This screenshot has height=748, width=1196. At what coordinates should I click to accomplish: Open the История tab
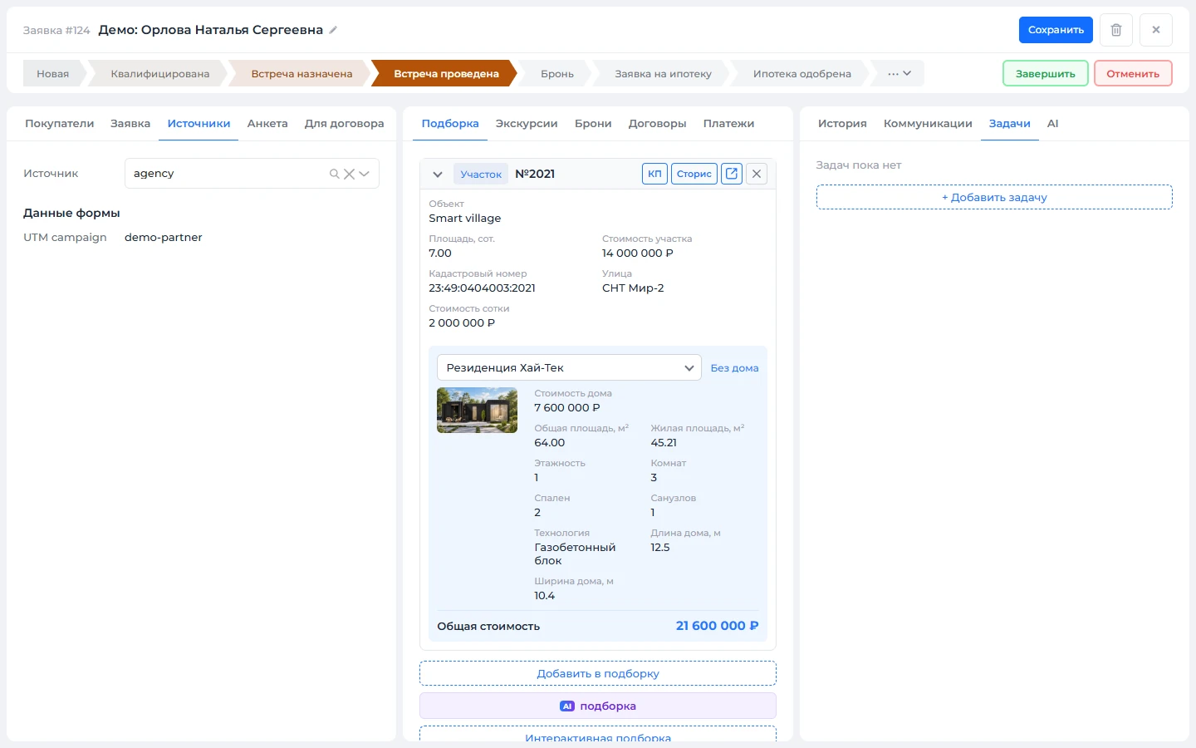click(x=842, y=124)
